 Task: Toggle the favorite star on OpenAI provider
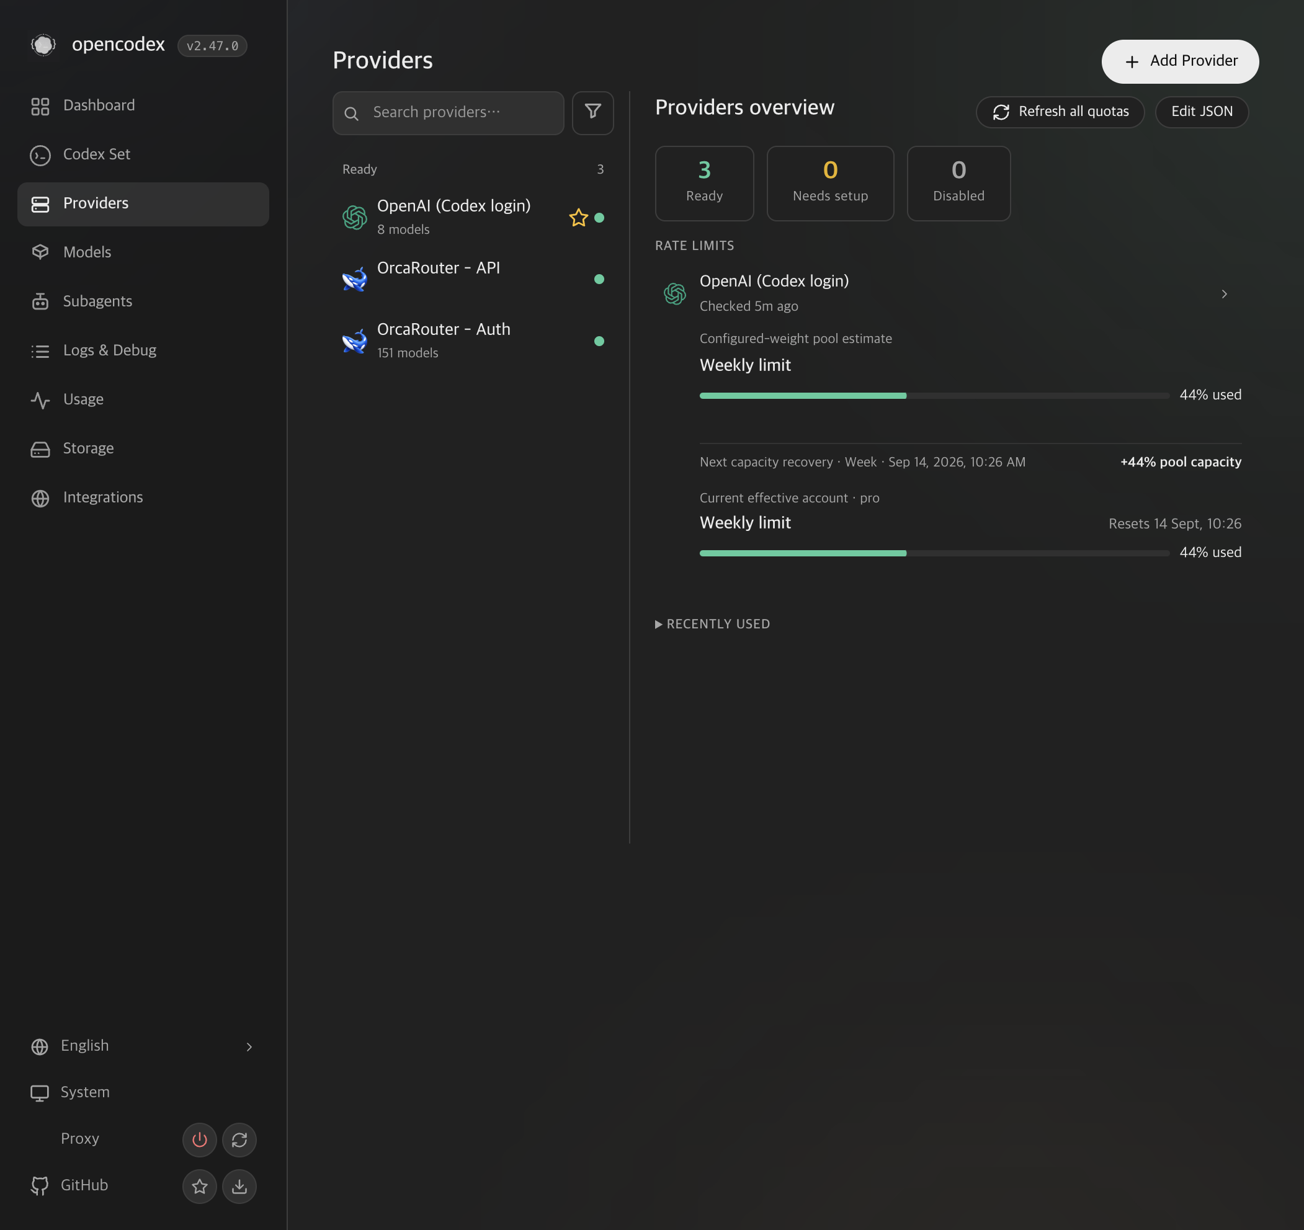click(578, 218)
